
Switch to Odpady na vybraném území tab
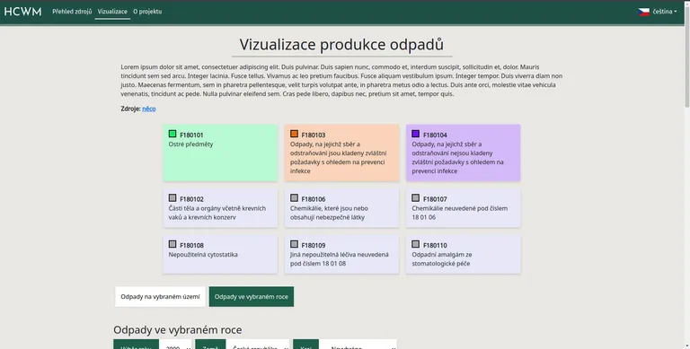click(x=160, y=297)
